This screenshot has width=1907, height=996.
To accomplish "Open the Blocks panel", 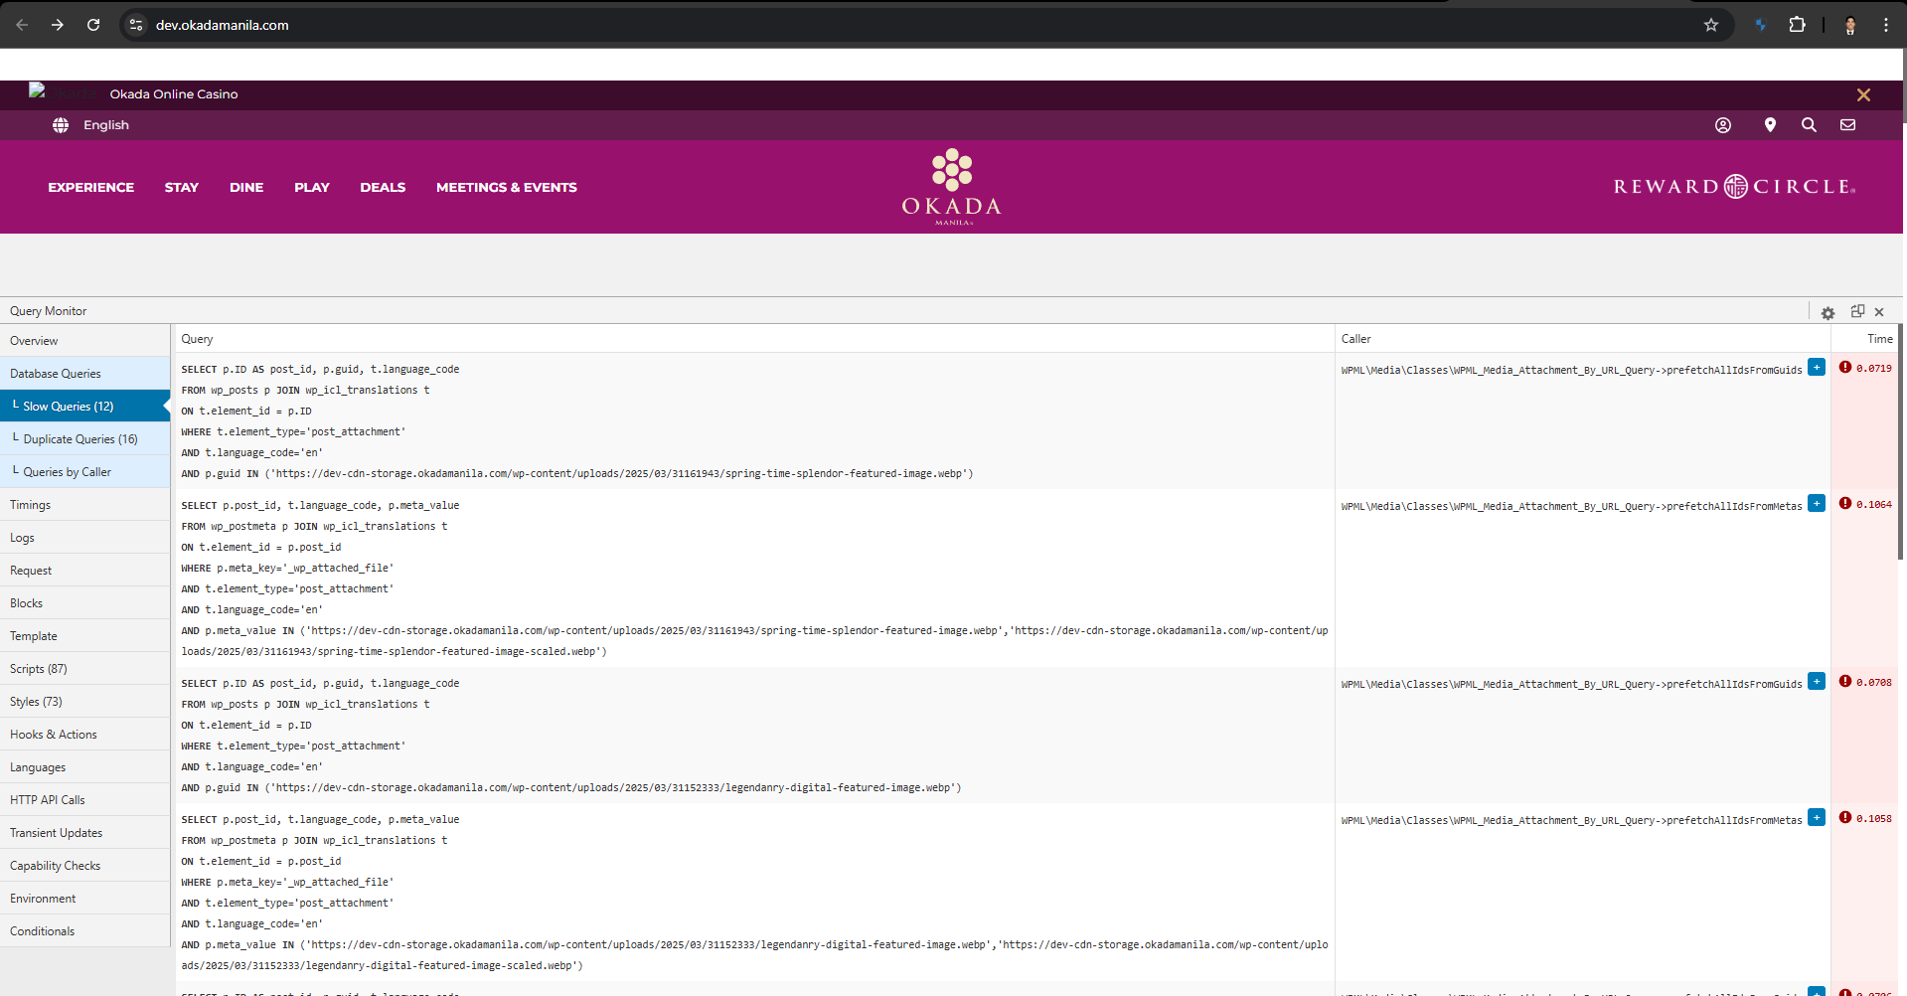I will 84,602.
